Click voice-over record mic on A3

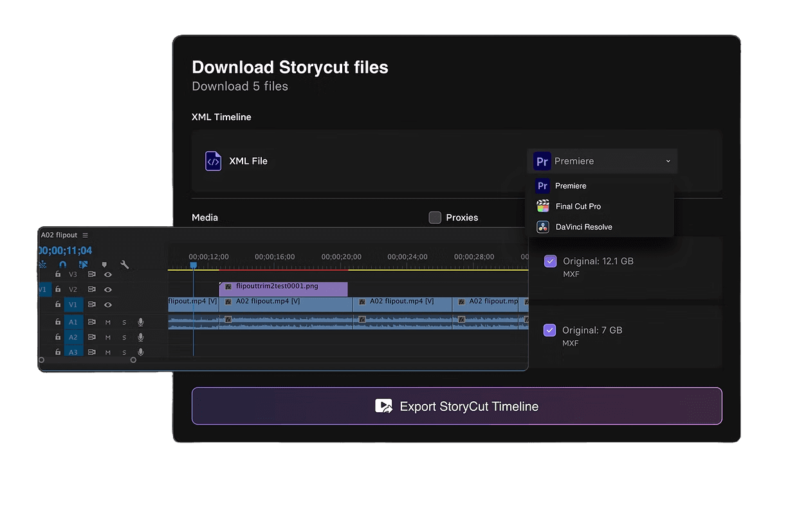[141, 352]
